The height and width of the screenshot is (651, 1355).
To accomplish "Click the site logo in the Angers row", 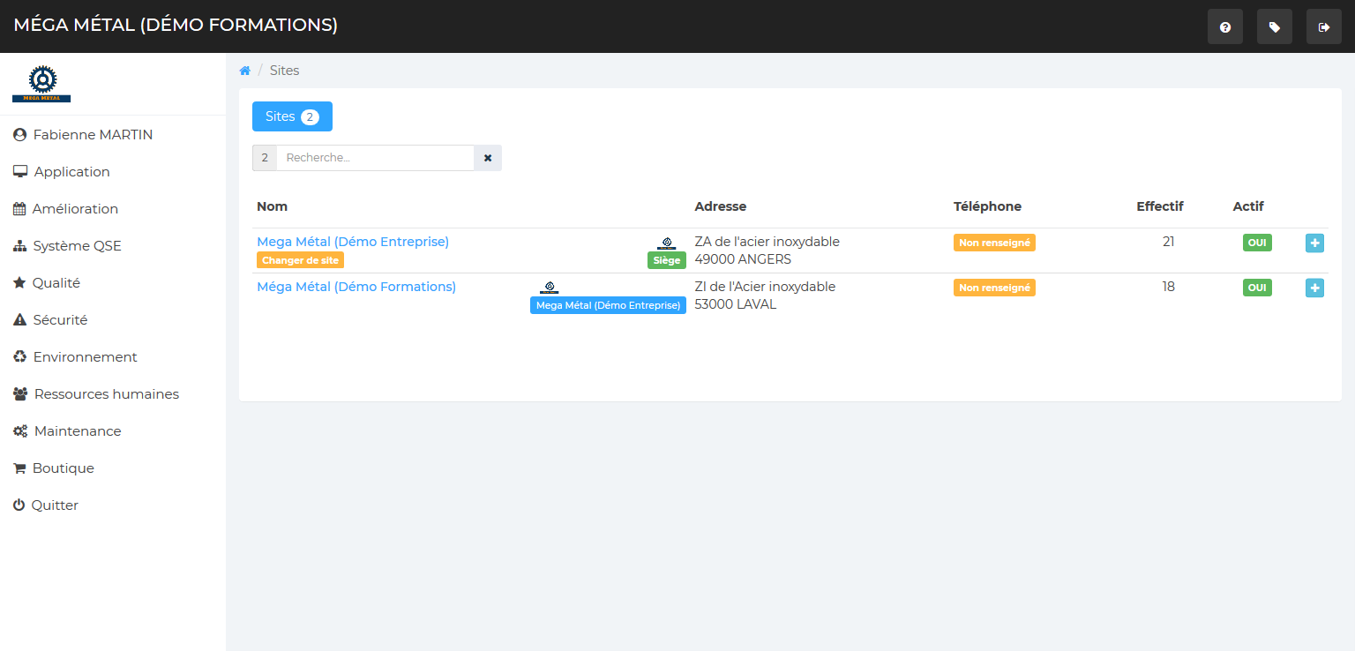I will [x=667, y=243].
